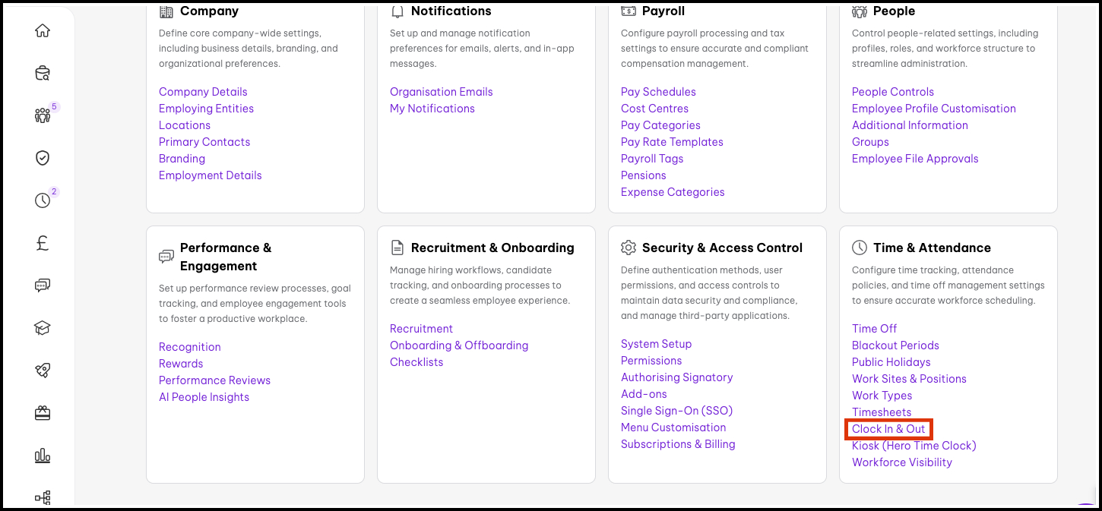Select the graduation cap sidebar icon
This screenshot has width=1102, height=511.
(x=43, y=328)
